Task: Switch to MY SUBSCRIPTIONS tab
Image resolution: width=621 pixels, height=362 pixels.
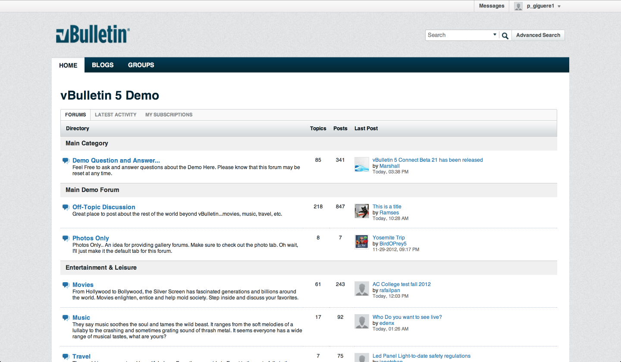Action: (169, 115)
